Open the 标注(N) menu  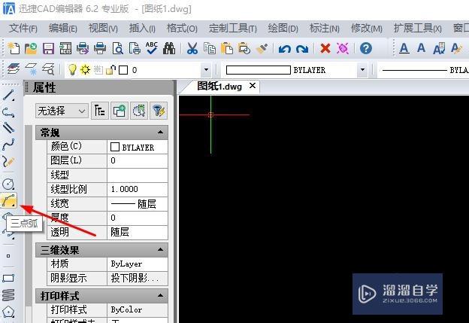tap(325, 29)
